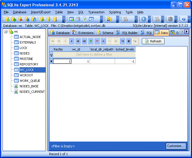The image size is (192, 158).
Task: Click the edit record up-triangle navigator button
Action: [103, 41]
